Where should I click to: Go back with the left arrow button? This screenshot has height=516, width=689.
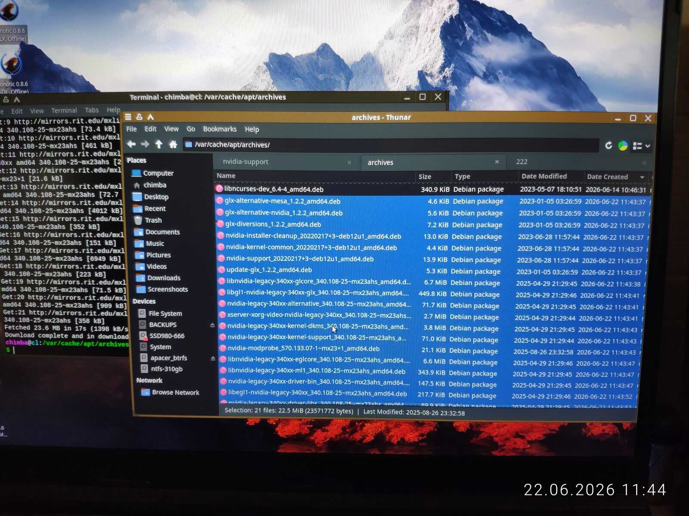click(x=131, y=144)
